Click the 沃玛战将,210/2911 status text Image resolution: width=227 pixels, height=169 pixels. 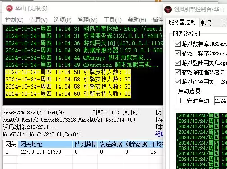(29, 127)
